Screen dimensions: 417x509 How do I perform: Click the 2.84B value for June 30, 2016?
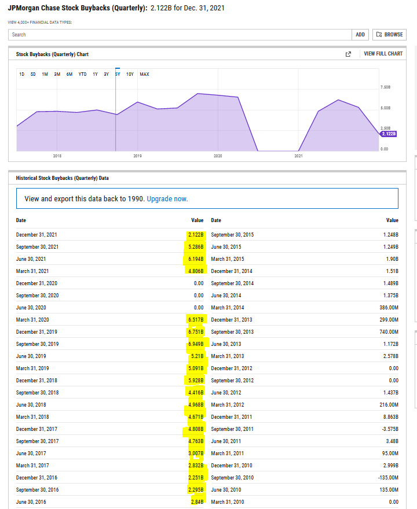[x=197, y=502]
